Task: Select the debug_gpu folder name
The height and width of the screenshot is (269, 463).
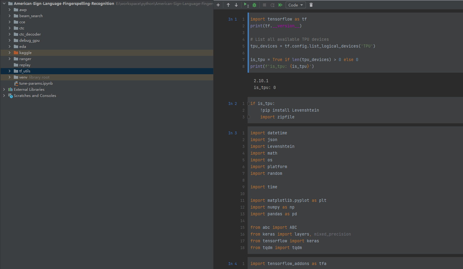Action: [x=29, y=40]
